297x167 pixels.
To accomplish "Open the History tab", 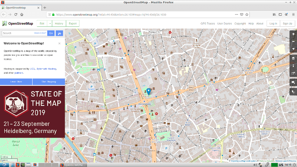I will [59, 24].
